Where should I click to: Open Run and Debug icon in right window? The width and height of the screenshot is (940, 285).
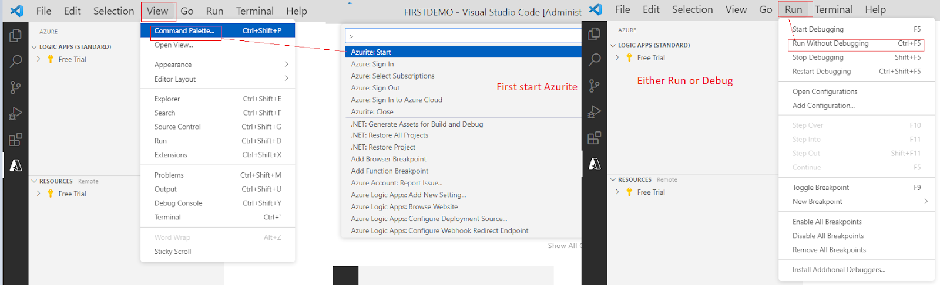point(595,111)
